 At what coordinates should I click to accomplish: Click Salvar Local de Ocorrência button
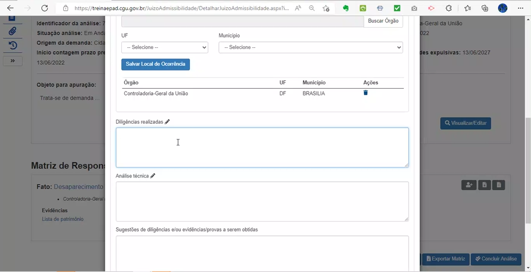[155, 64]
